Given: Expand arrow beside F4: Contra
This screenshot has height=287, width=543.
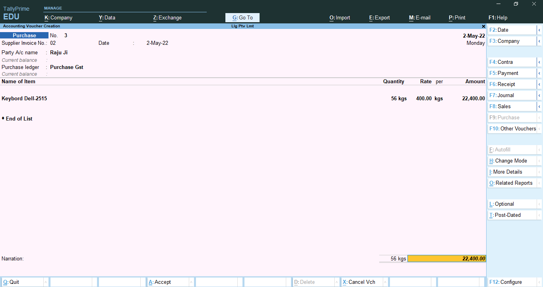Looking at the screenshot, I should (539, 62).
